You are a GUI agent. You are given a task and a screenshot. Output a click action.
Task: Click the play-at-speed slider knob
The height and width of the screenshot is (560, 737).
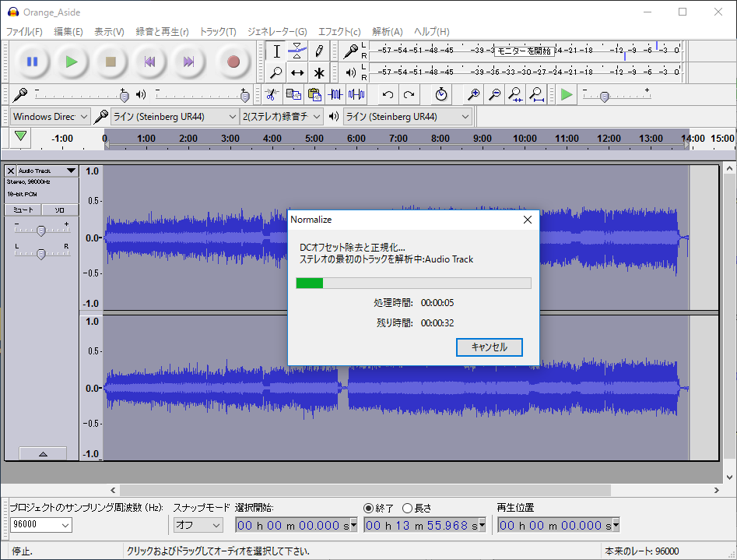605,97
